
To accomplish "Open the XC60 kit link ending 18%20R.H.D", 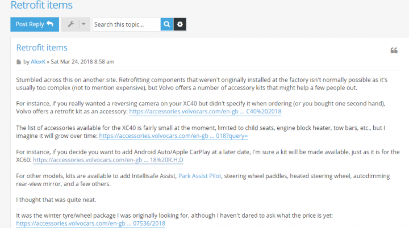I will (x=108, y=160).
